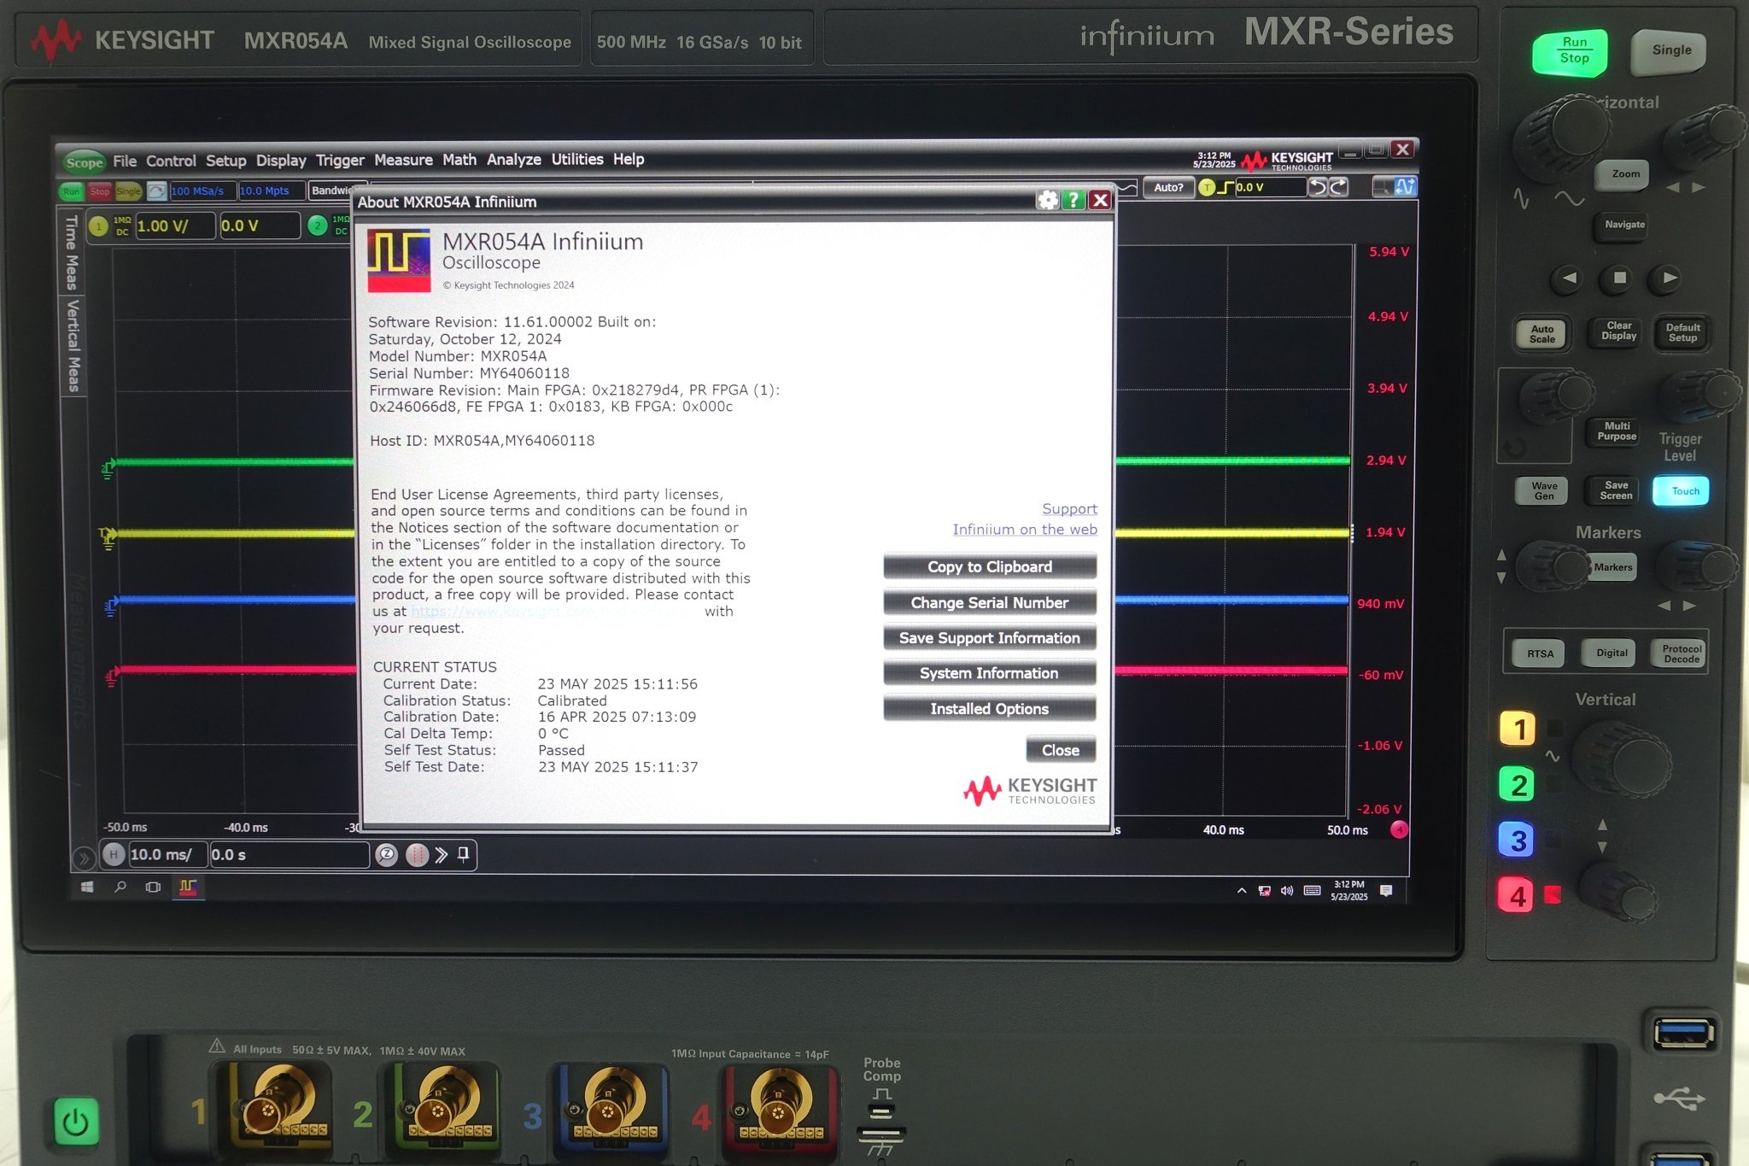Screen dimensions: 1749x1166
Task: Toggle the power button on front panel
Action: pyautogui.click(x=76, y=1122)
